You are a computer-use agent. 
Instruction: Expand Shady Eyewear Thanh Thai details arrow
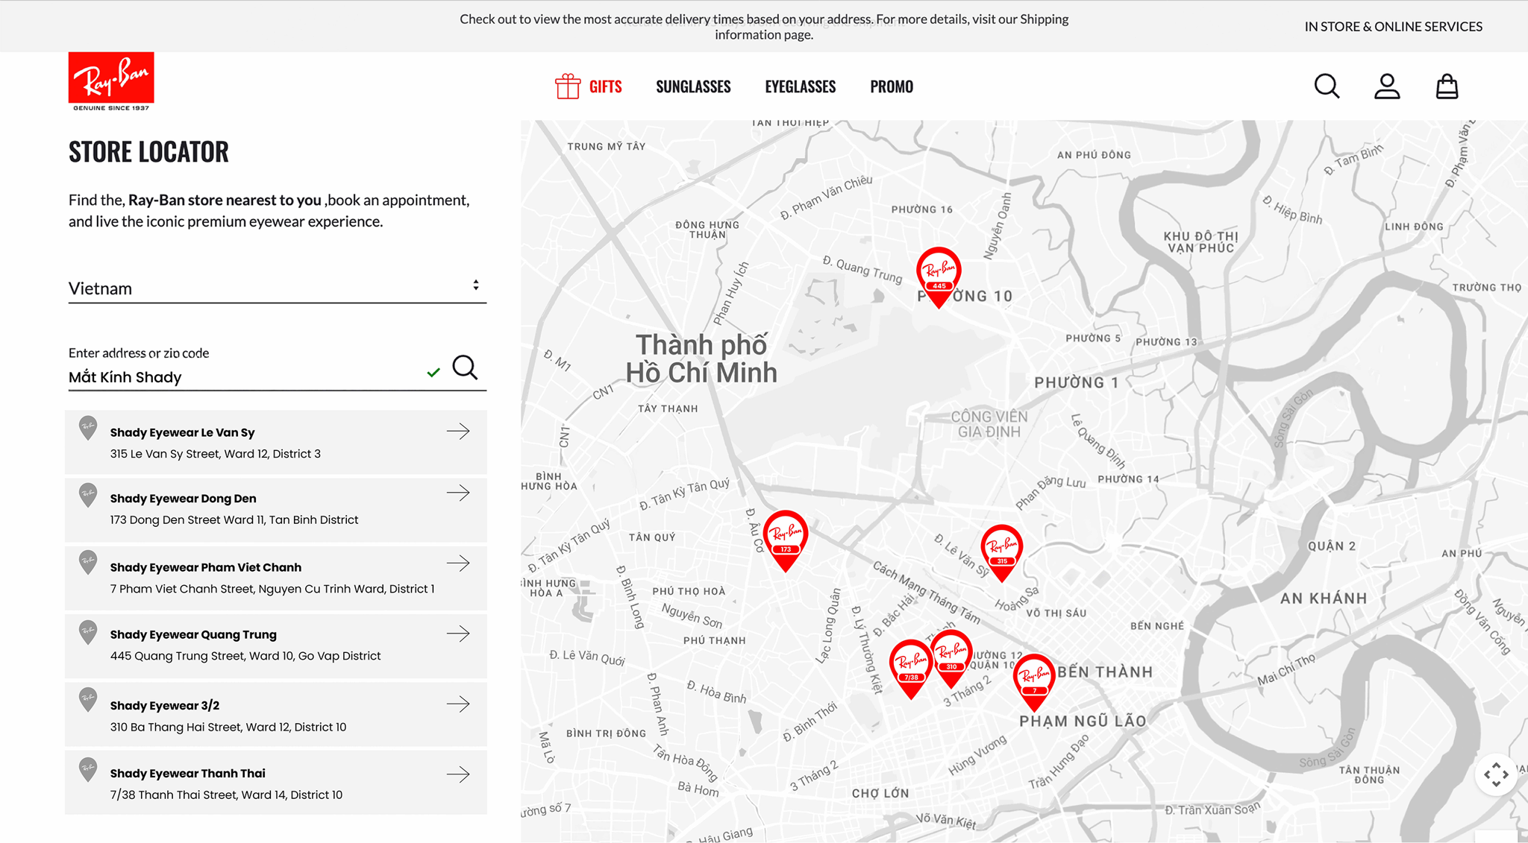click(x=459, y=774)
